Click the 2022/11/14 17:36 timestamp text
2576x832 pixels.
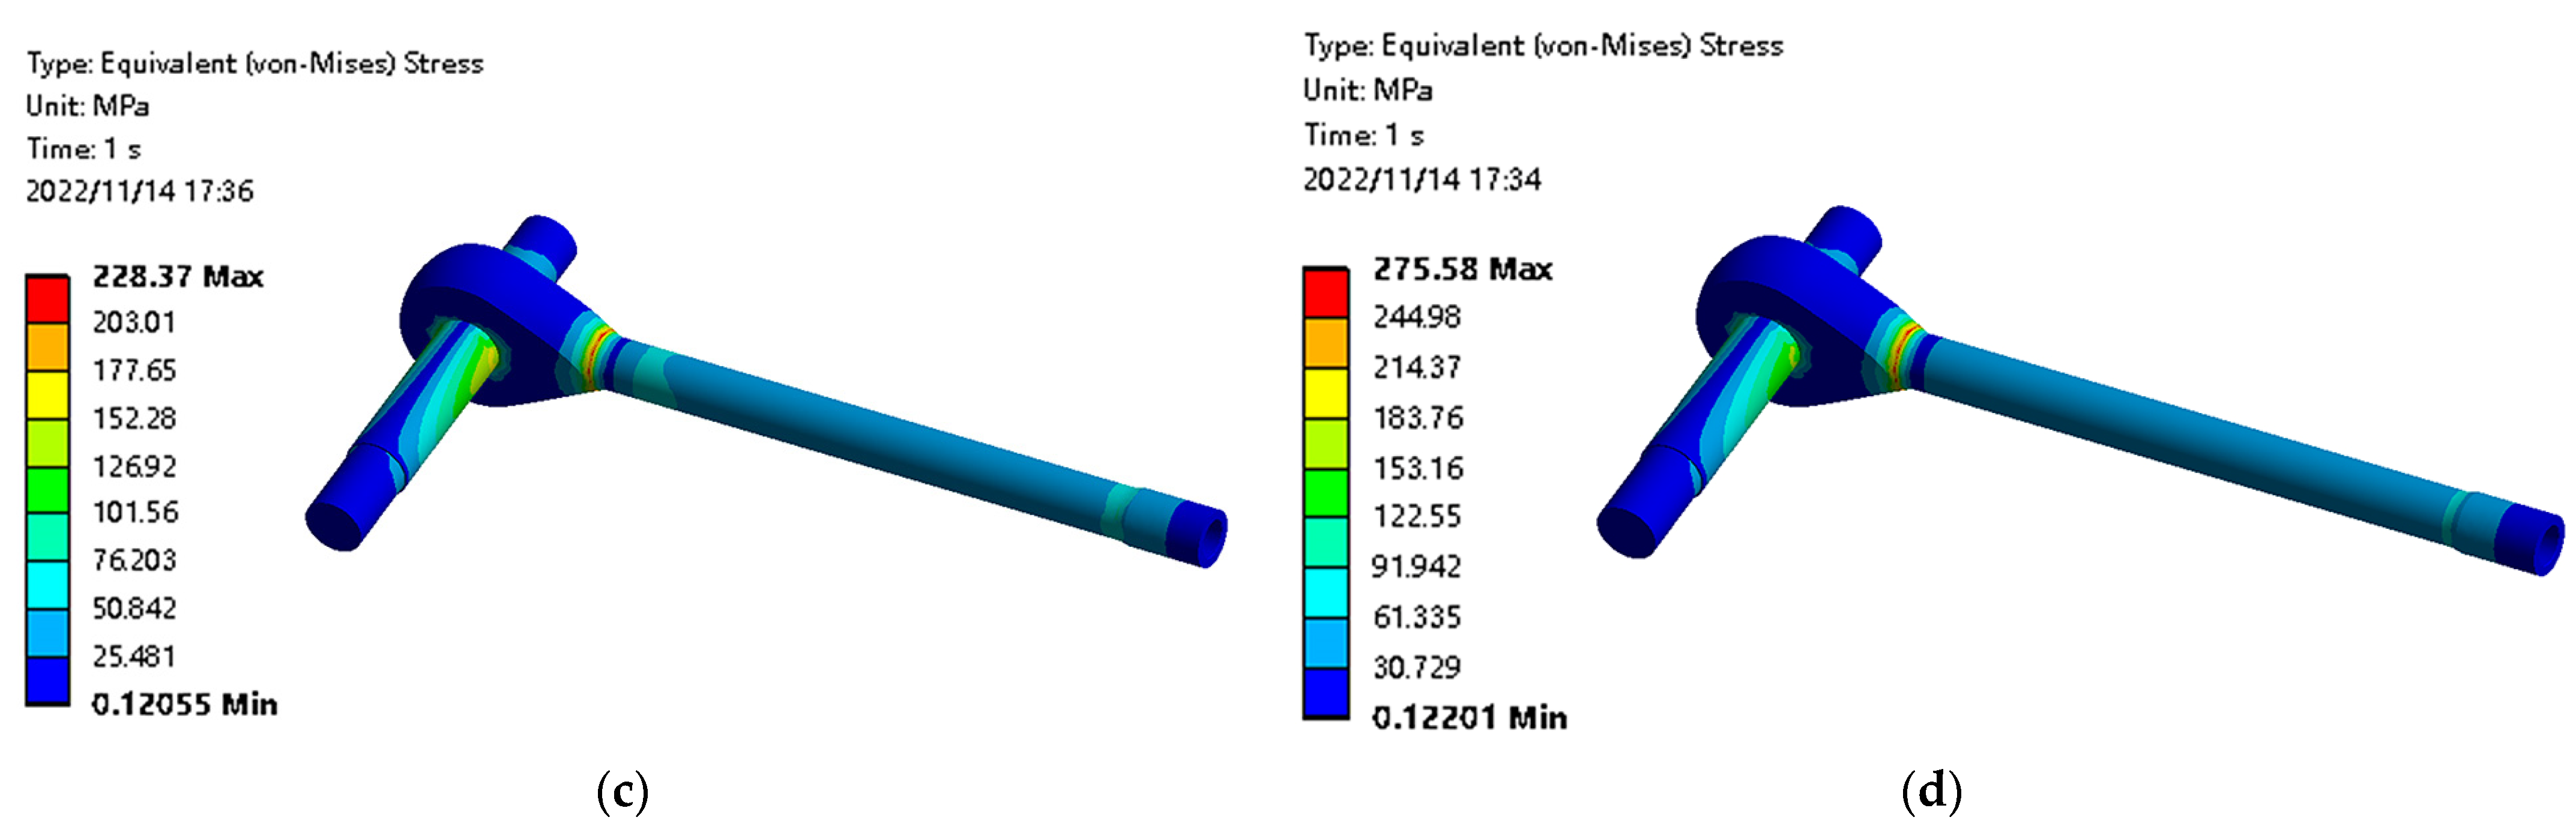point(140,191)
